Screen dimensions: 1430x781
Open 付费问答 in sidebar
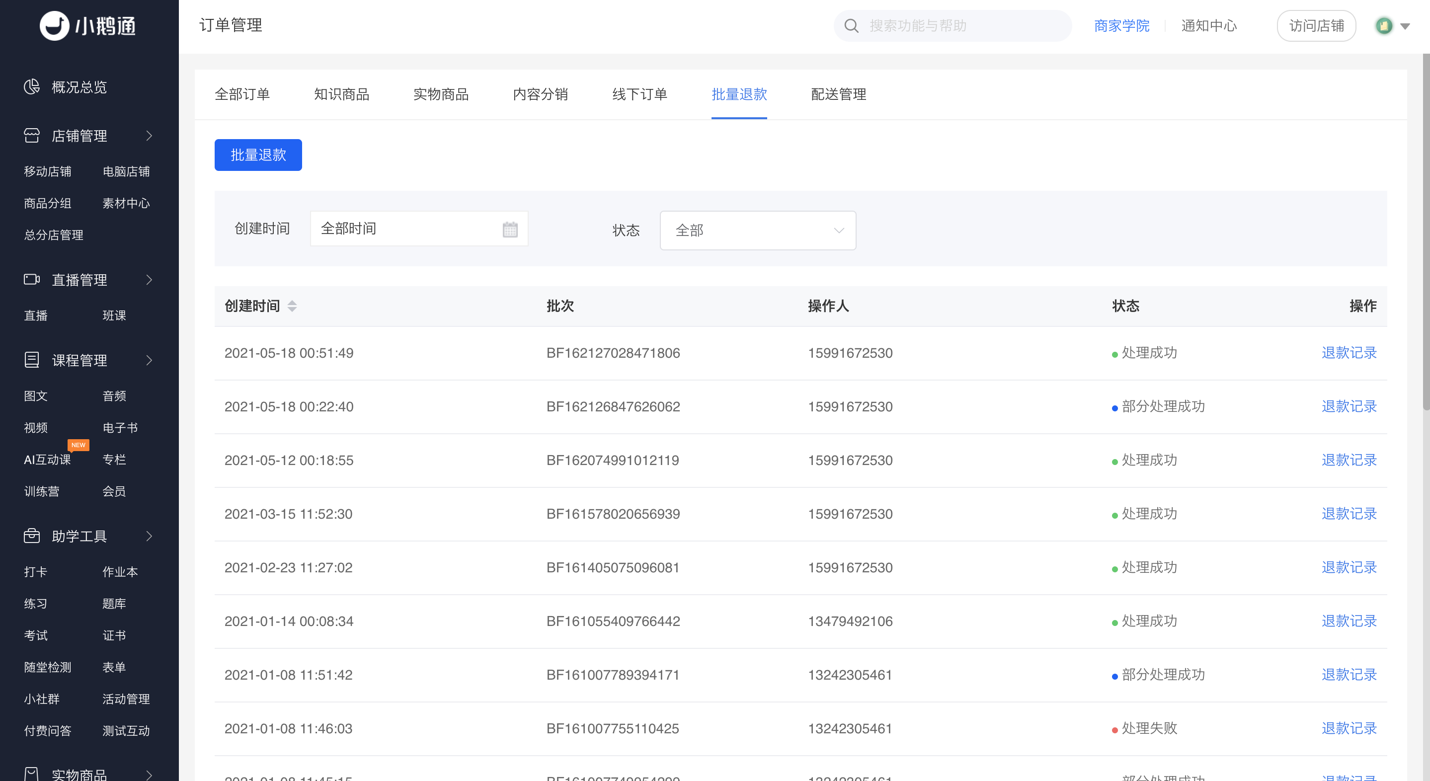(x=48, y=730)
